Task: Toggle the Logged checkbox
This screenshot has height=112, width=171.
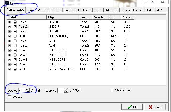Action: pos(9,97)
